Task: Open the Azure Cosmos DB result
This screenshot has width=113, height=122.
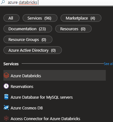Action: pyautogui.click(x=55, y=108)
